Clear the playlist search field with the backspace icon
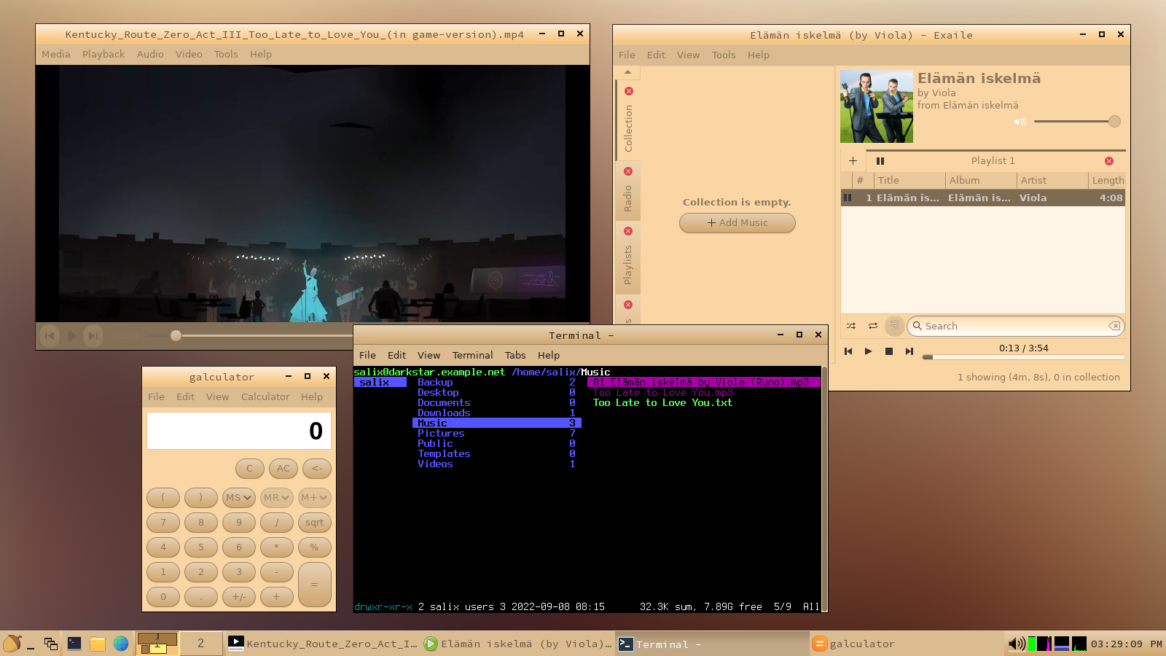Screen dimensions: 1166x656 1114,326
